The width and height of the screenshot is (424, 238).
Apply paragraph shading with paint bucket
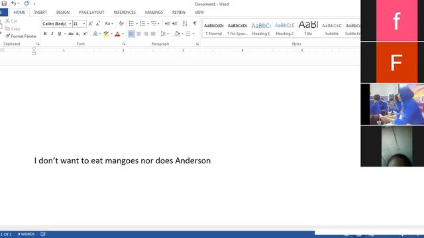point(177,34)
